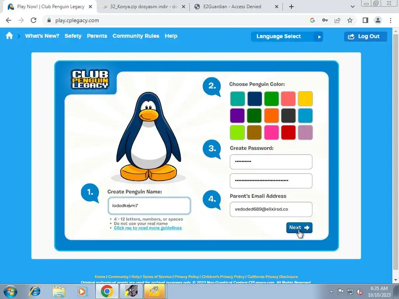The width and height of the screenshot is (399, 299).
Task: Bookmark this page with the star icon
Action: point(350,20)
